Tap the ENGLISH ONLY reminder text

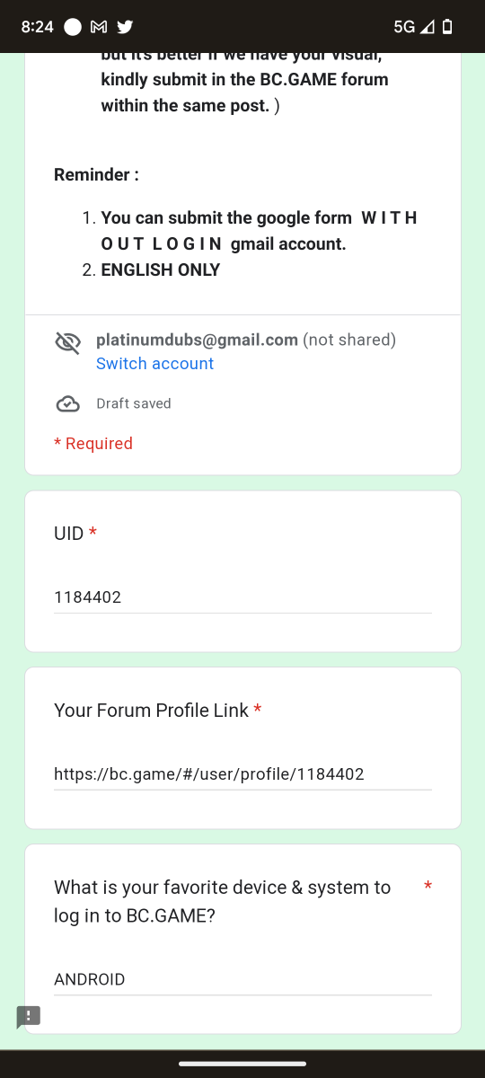coord(161,269)
